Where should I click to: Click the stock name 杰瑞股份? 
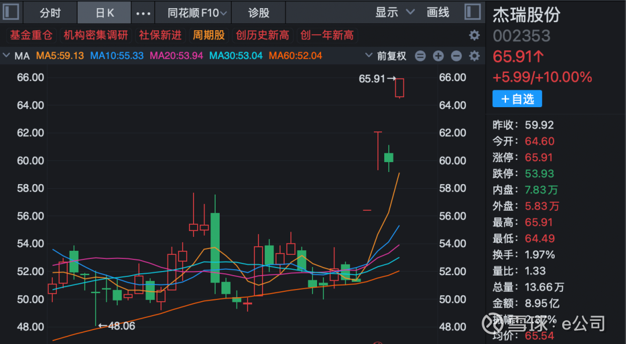click(x=526, y=14)
